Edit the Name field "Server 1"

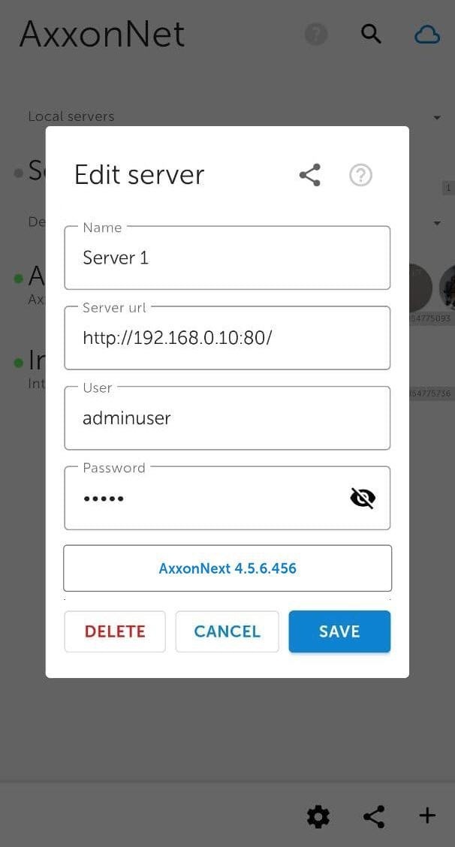pos(227,258)
